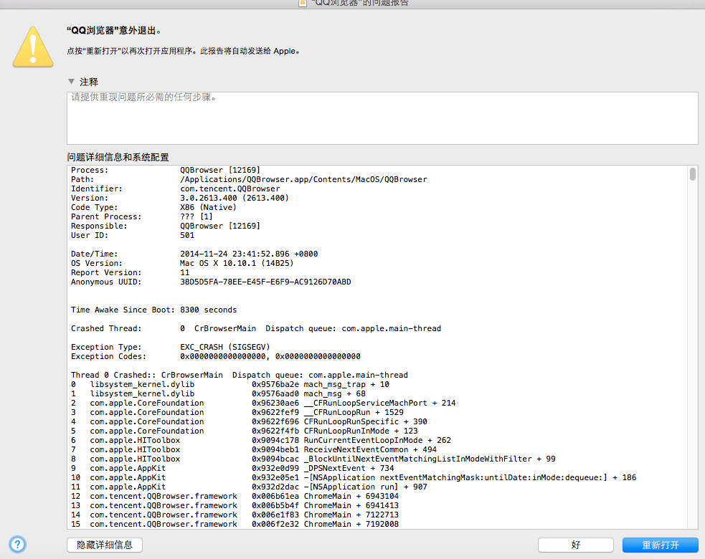Click the yellow warning triangle icon
The width and height of the screenshot is (705, 559).
pos(33,47)
